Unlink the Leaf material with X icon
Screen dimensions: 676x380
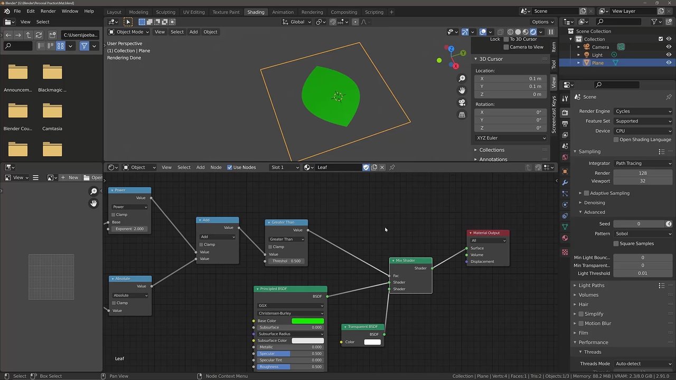pyautogui.click(x=382, y=167)
